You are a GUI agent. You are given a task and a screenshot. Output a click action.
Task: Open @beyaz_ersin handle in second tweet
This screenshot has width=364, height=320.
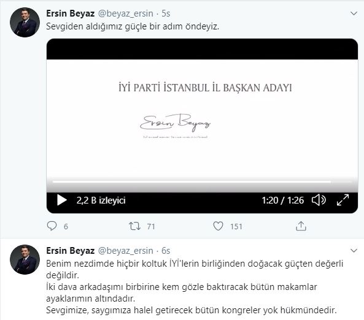[126, 251]
